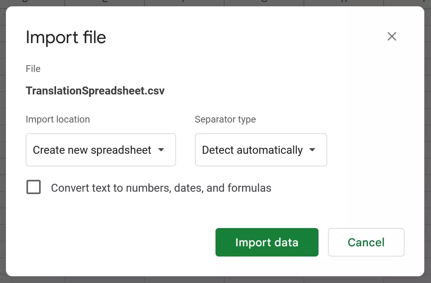Click the 'Convert text to numbers, dates, and formulas' label
This screenshot has height=283, width=431.
[161, 188]
